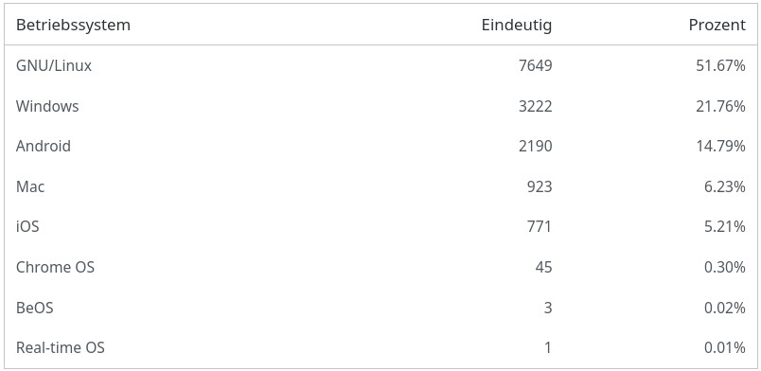Select the BeOS row label
This screenshot has height=371, width=761.
point(34,308)
